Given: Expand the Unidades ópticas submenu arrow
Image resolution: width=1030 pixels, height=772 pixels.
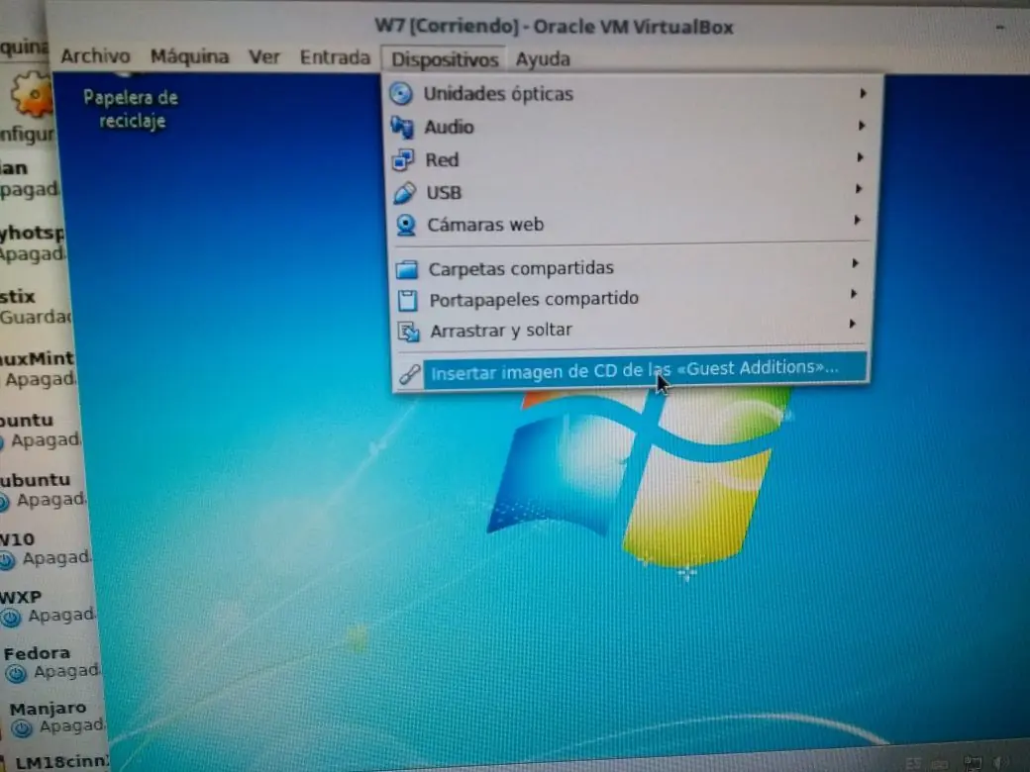Looking at the screenshot, I should 864,93.
